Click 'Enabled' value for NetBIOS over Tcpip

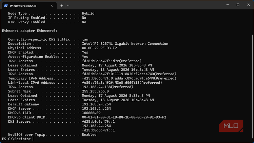[x=89, y=135]
